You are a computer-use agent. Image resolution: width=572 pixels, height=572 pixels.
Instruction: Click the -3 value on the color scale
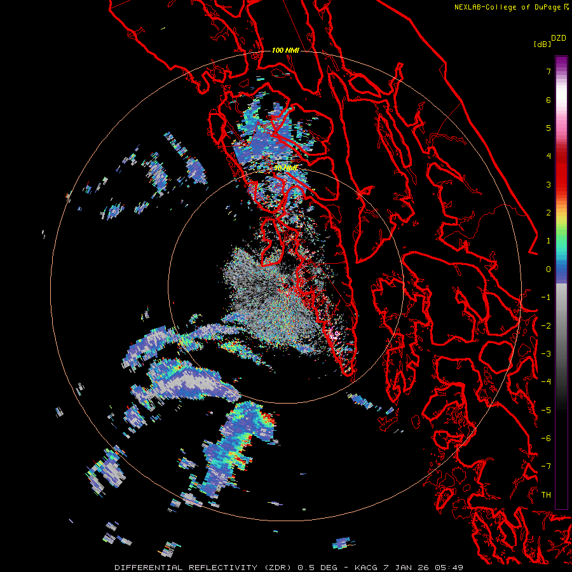[x=546, y=354]
